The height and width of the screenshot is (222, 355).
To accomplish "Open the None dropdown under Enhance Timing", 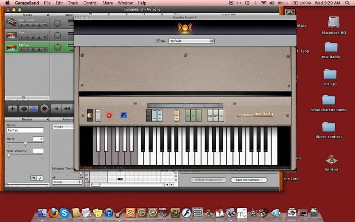I will point(67,182).
